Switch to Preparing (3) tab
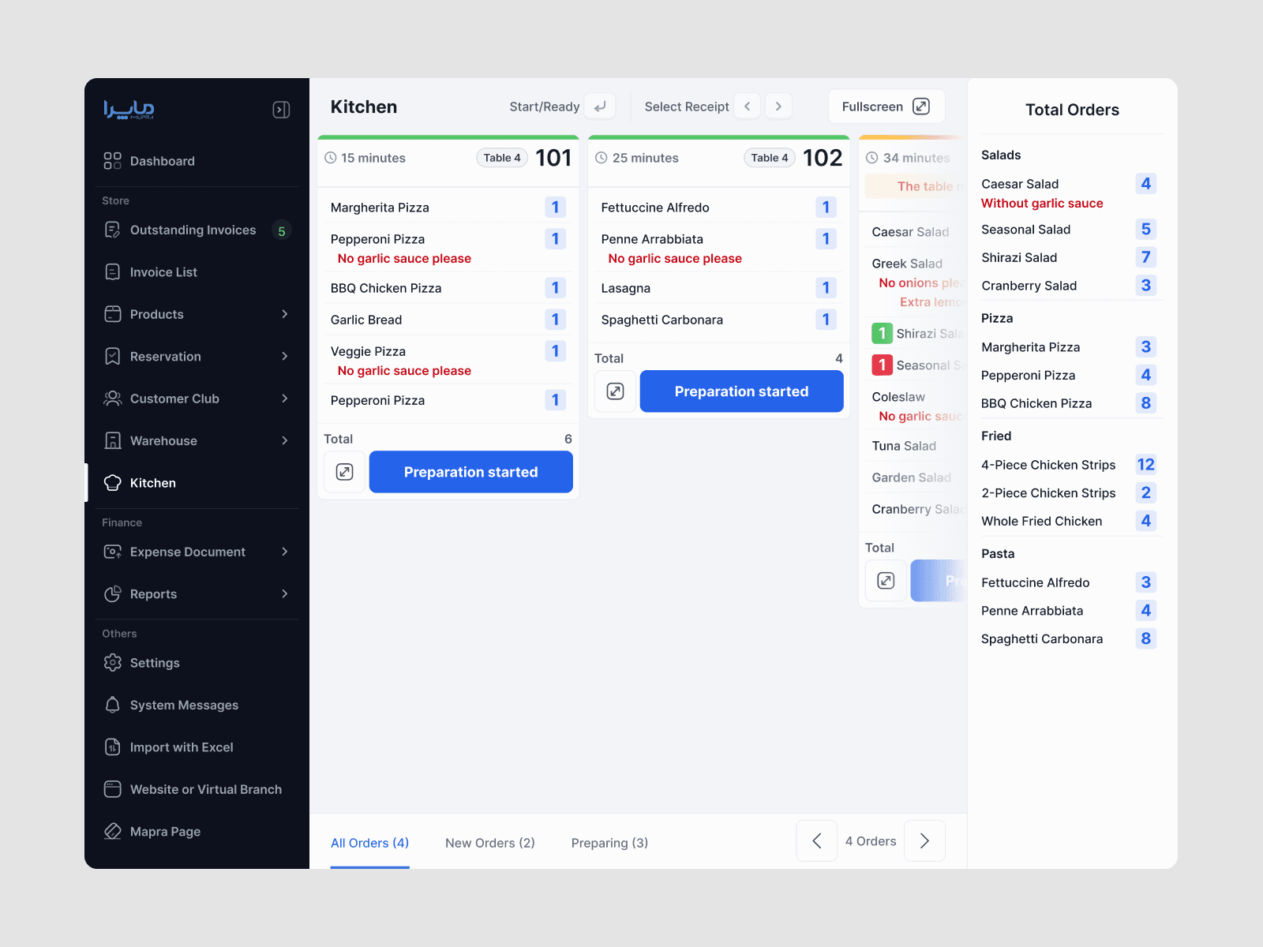Screen dimensions: 1263x947 [609, 843]
